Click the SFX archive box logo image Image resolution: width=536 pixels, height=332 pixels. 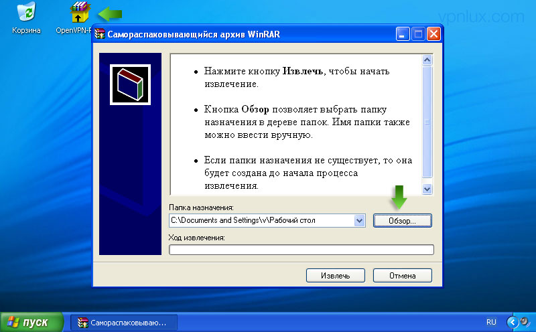pyautogui.click(x=130, y=84)
